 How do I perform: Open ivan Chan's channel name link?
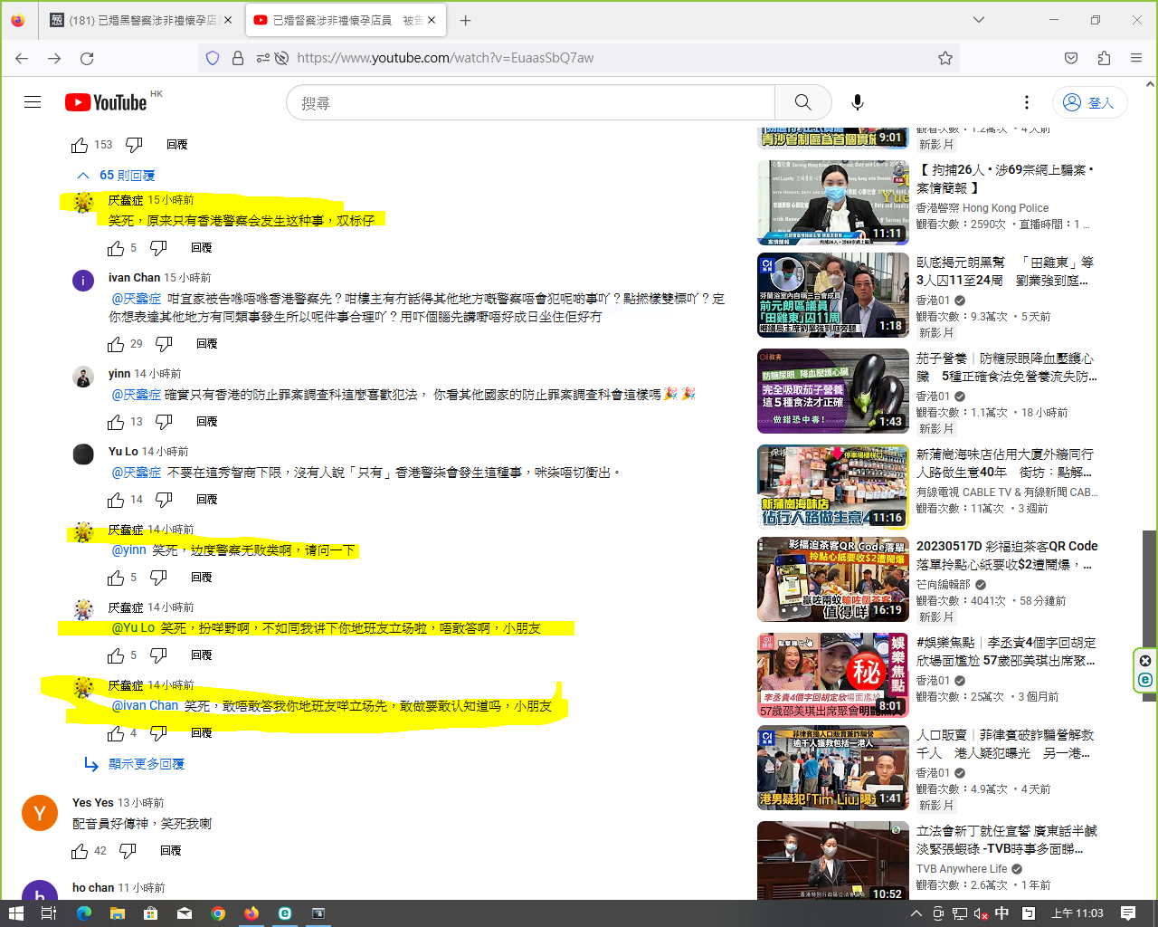coord(134,278)
